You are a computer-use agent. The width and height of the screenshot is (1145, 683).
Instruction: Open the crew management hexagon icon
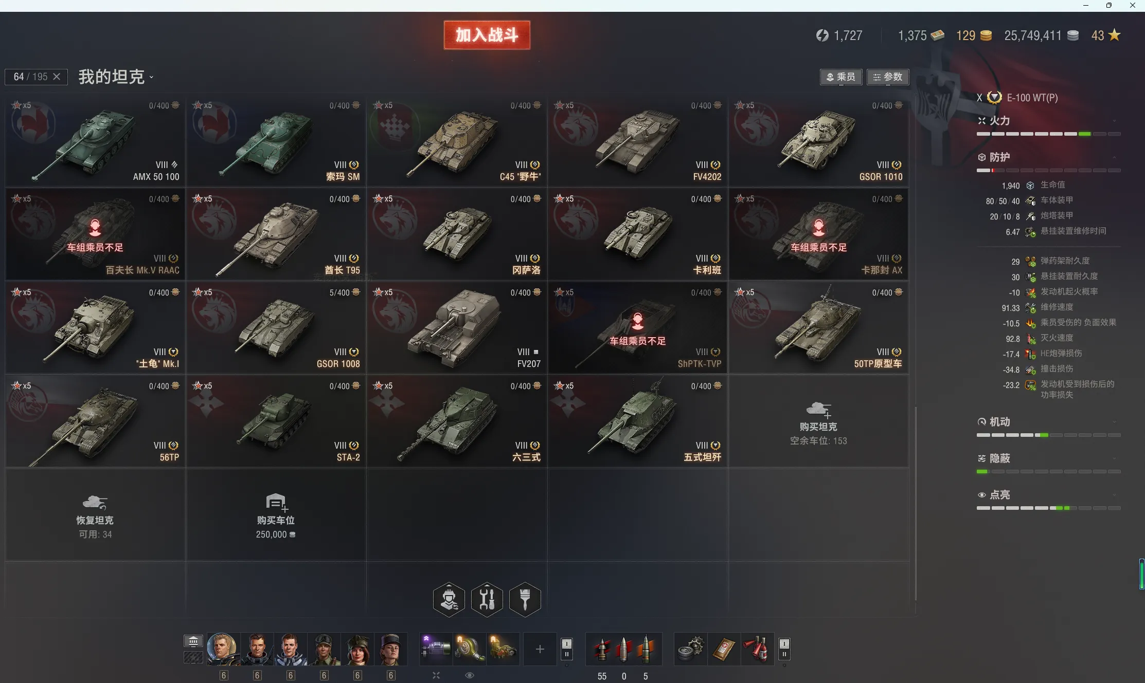pyautogui.click(x=449, y=599)
